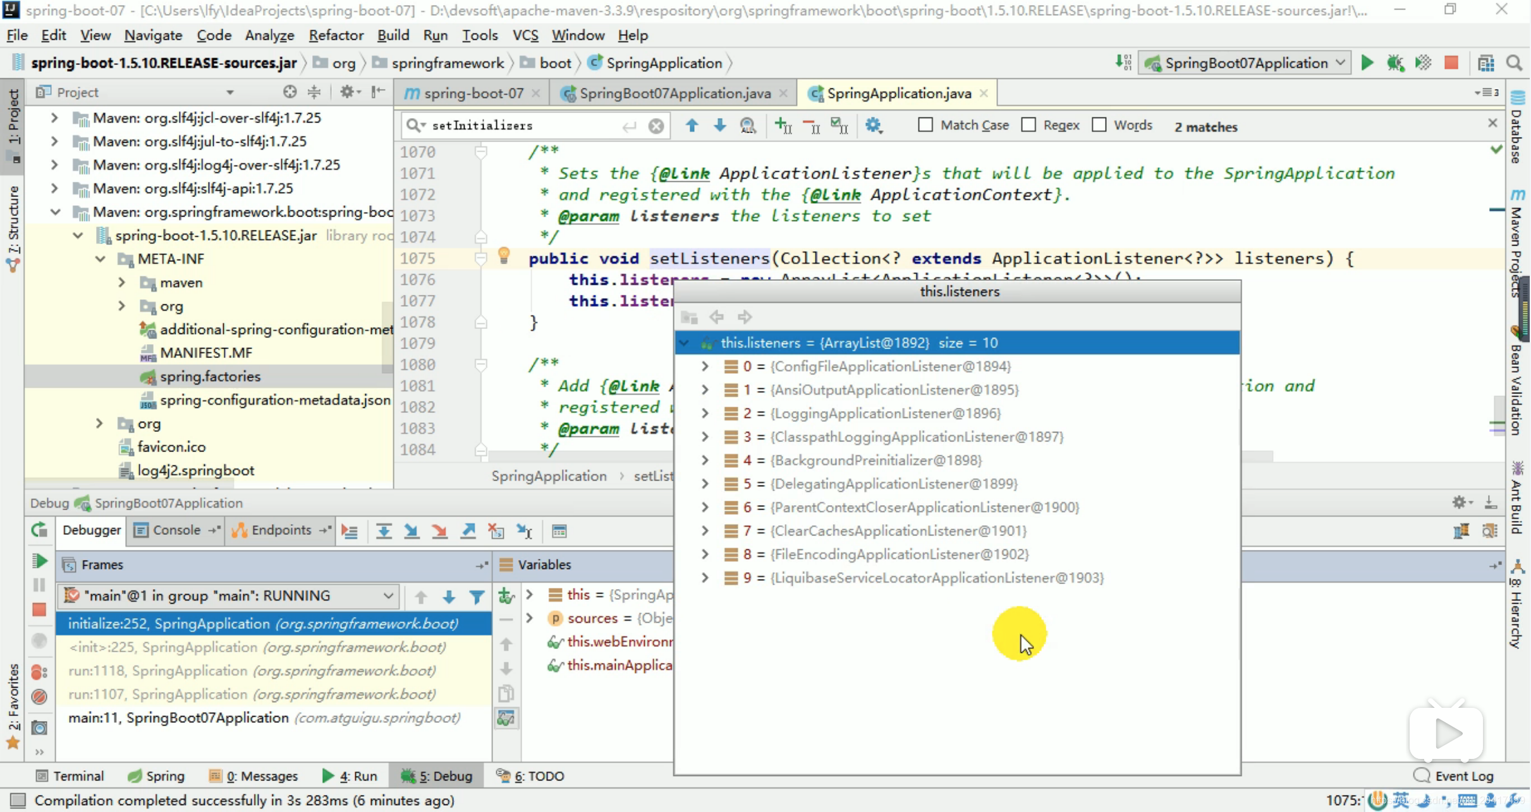Click the red Stop button in toolbar
1531x812 pixels.
pos(1451,63)
